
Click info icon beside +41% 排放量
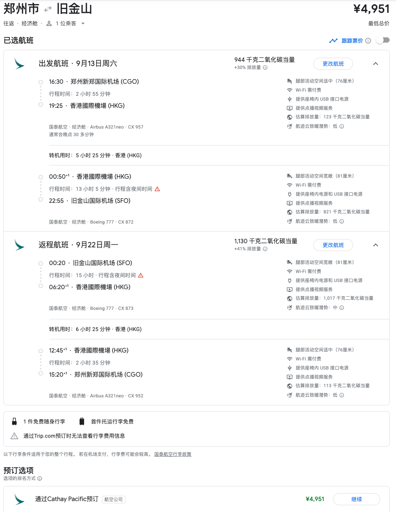point(265,249)
